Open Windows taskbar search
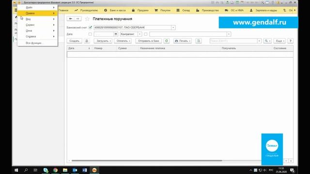Screen dimensions: 310x174 [x=26, y=170]
